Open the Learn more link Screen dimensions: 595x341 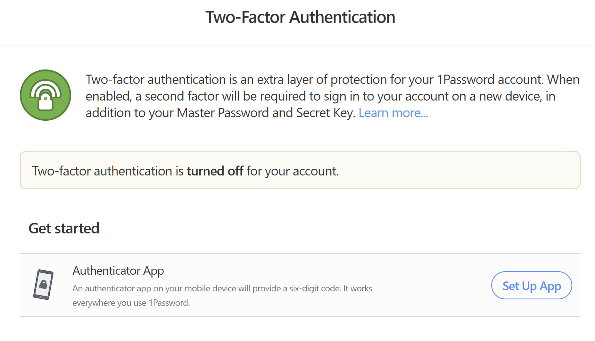[x=393, y=113]
